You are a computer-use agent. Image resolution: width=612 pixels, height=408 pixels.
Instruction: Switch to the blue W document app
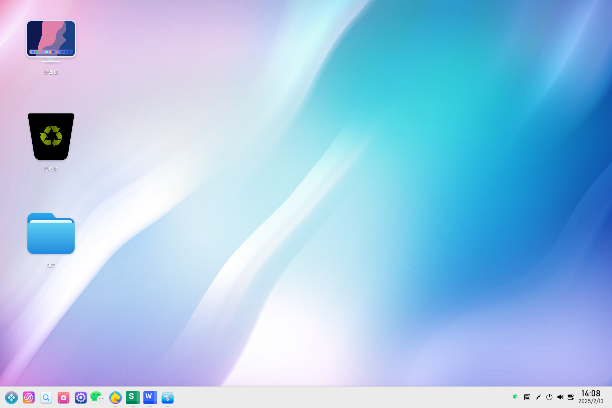(x=150, y=397)
